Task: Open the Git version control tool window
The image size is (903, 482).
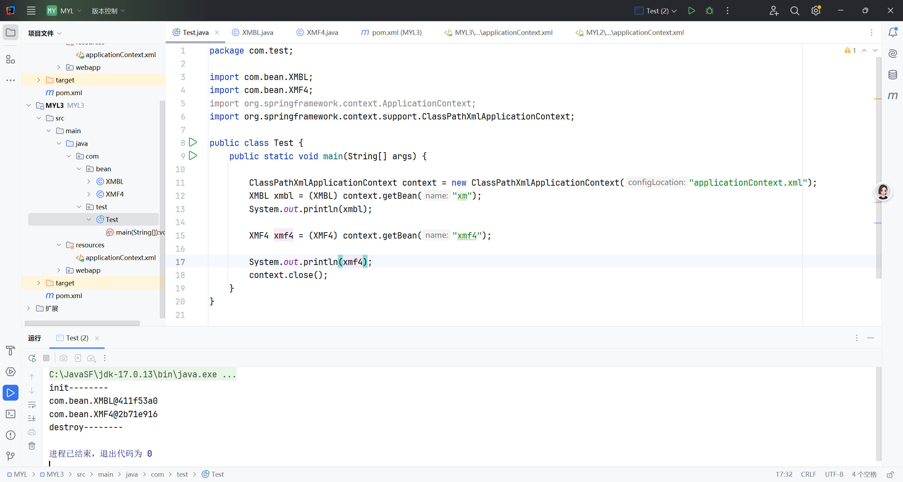Action: pyautogui.click(x=11, y=456)
